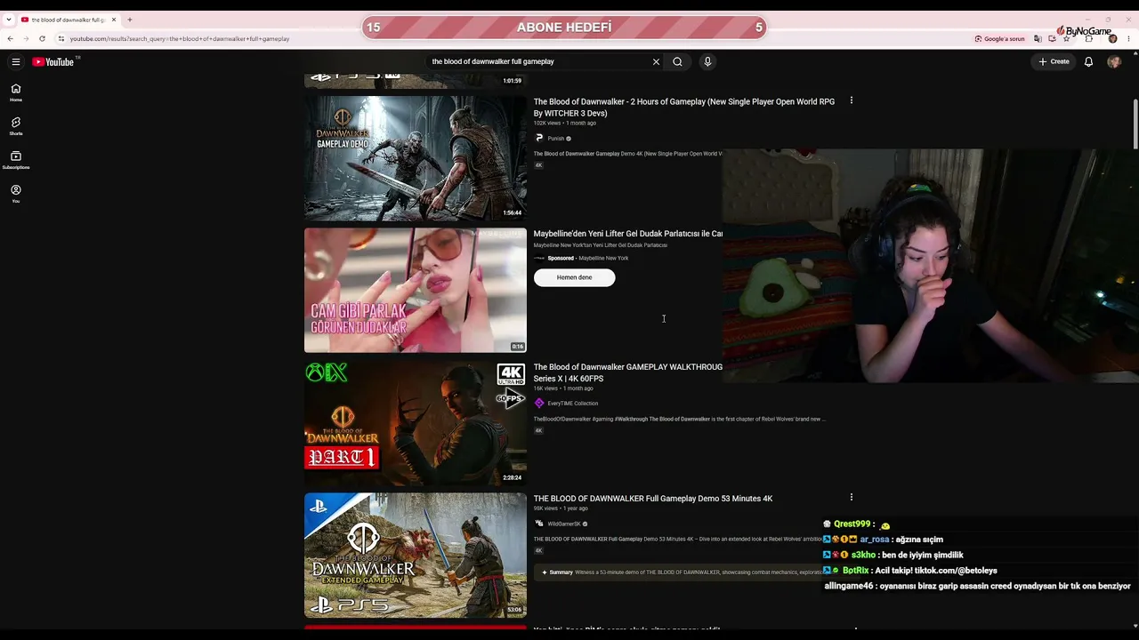Open Shorts in the YouTube sidebar

[16, 126]
